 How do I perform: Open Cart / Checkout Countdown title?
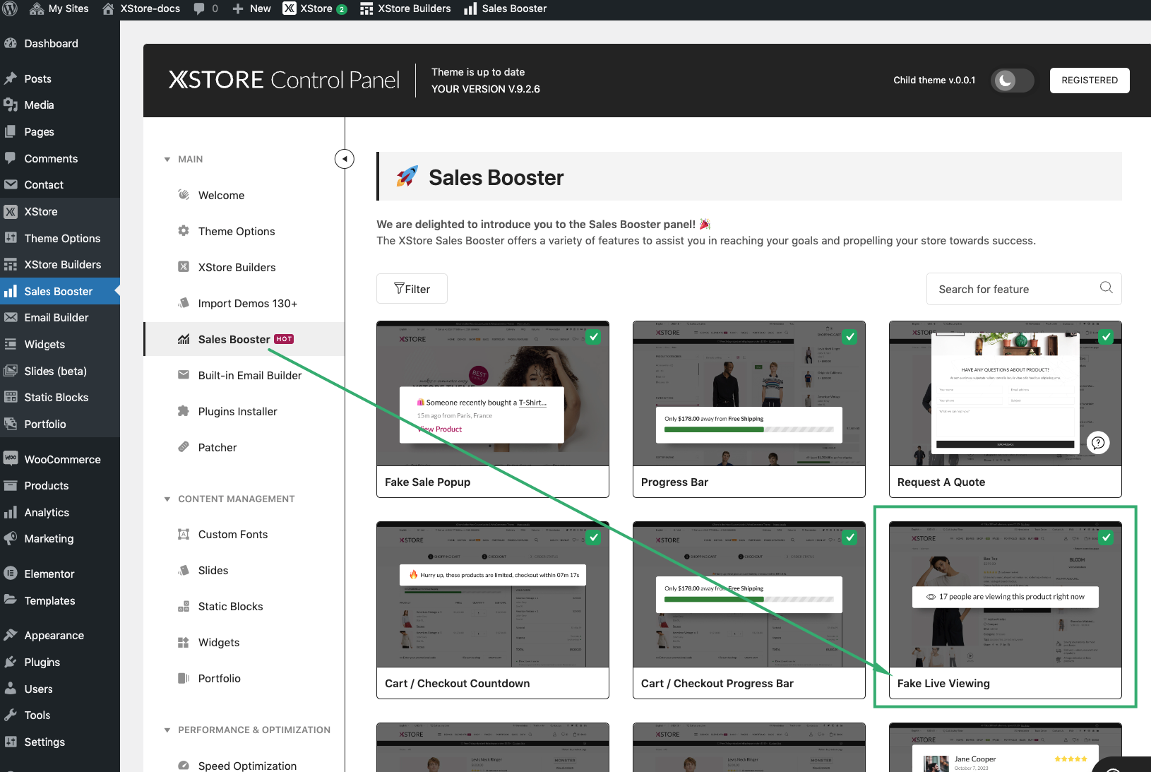tap(458, 683)
